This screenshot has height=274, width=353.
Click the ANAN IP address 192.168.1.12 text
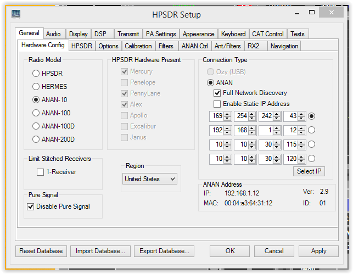click(x=242, y=193)
